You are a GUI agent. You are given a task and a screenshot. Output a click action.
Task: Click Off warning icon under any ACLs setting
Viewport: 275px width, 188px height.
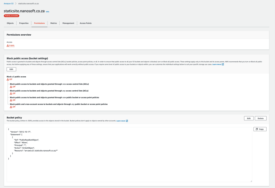coord(11,94)
